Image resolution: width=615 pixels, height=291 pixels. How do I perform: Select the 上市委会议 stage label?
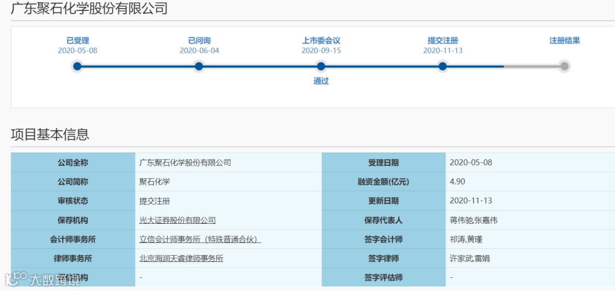(321, 40)
